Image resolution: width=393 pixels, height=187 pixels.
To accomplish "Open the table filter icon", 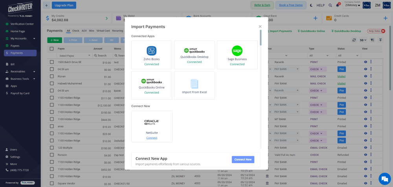I will tap(373, 40).
